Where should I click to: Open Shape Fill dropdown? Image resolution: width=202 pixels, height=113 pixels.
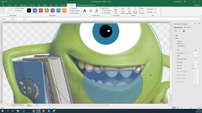(74, 8)
